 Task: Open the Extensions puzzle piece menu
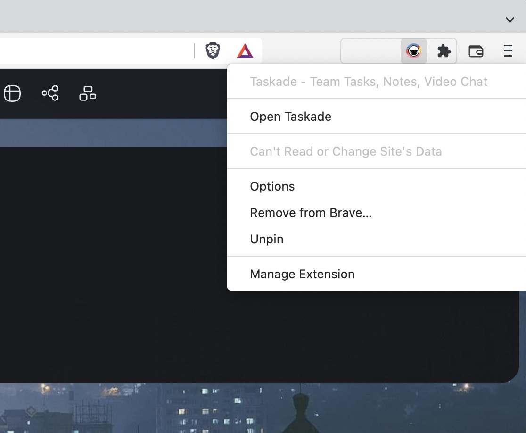click(444, 51)
